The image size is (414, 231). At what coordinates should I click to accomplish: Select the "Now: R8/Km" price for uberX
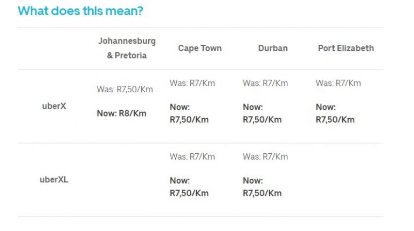point(122,113)
